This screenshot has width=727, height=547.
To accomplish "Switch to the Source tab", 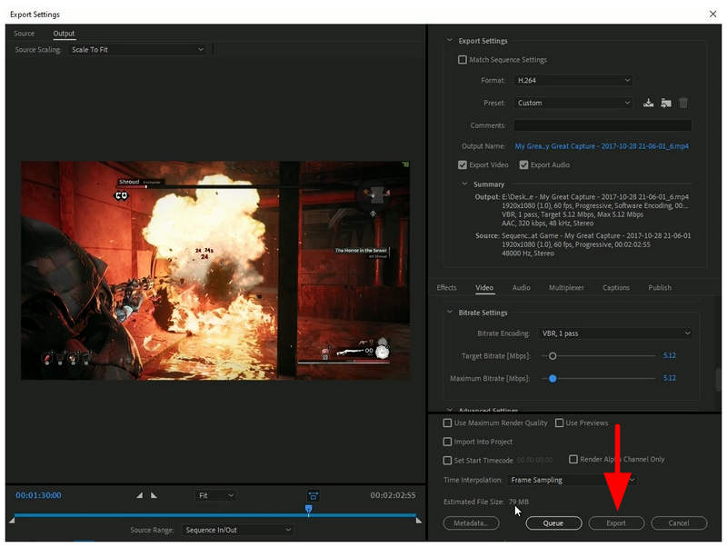I will [25, 33].
